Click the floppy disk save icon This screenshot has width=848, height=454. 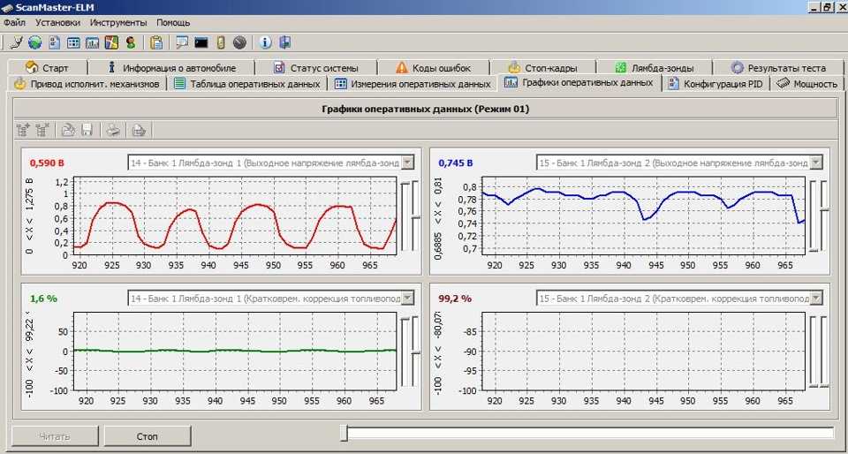(x=87, y=130)
